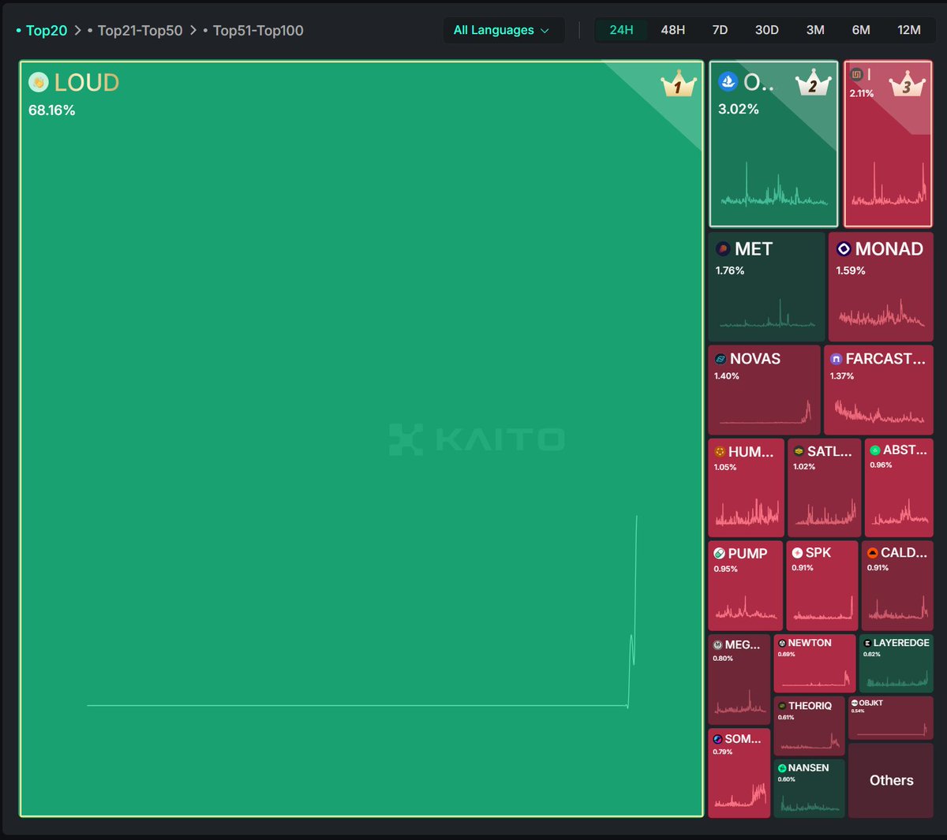Screen dimensions: 947x840
Task: Switch to the 48H time range
Action: coord(673,30)
